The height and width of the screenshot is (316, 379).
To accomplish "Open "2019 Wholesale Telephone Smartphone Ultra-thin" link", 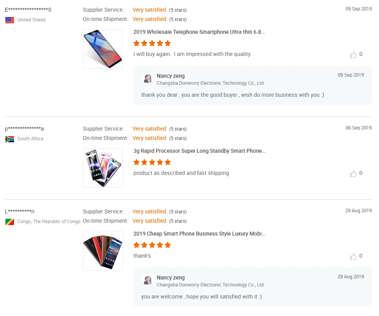I will [199, 32].
